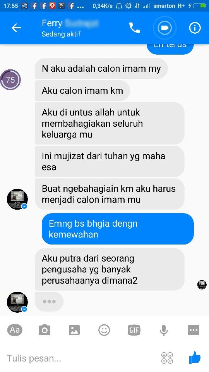
Task: Start a voice call with Ferry
Action: point(134,28)
